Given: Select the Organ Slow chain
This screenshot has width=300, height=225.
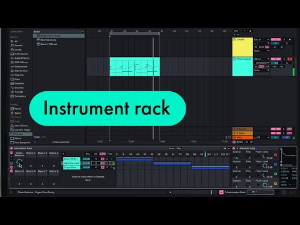Looking at the screenshot, I should coord(71,167).
